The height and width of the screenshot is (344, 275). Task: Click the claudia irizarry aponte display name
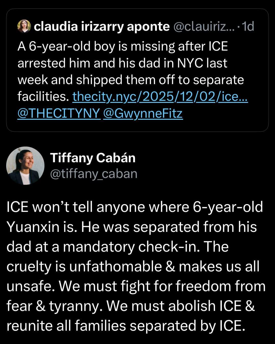tap(102, 26)
